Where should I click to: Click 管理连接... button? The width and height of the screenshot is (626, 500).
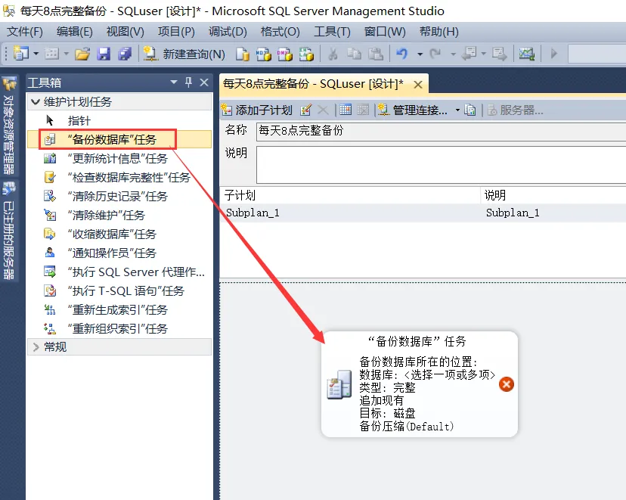pyautogui.click(x=412, y=110)
